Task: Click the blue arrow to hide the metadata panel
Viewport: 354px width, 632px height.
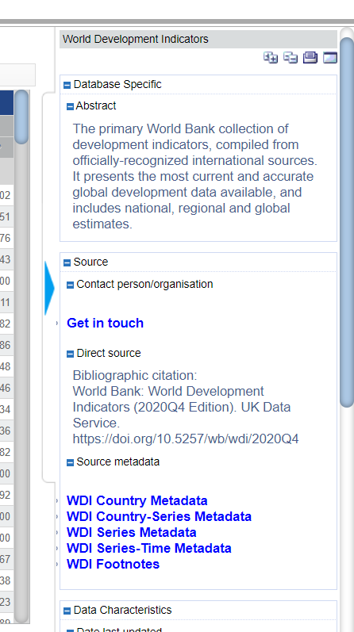Action: 49,288
